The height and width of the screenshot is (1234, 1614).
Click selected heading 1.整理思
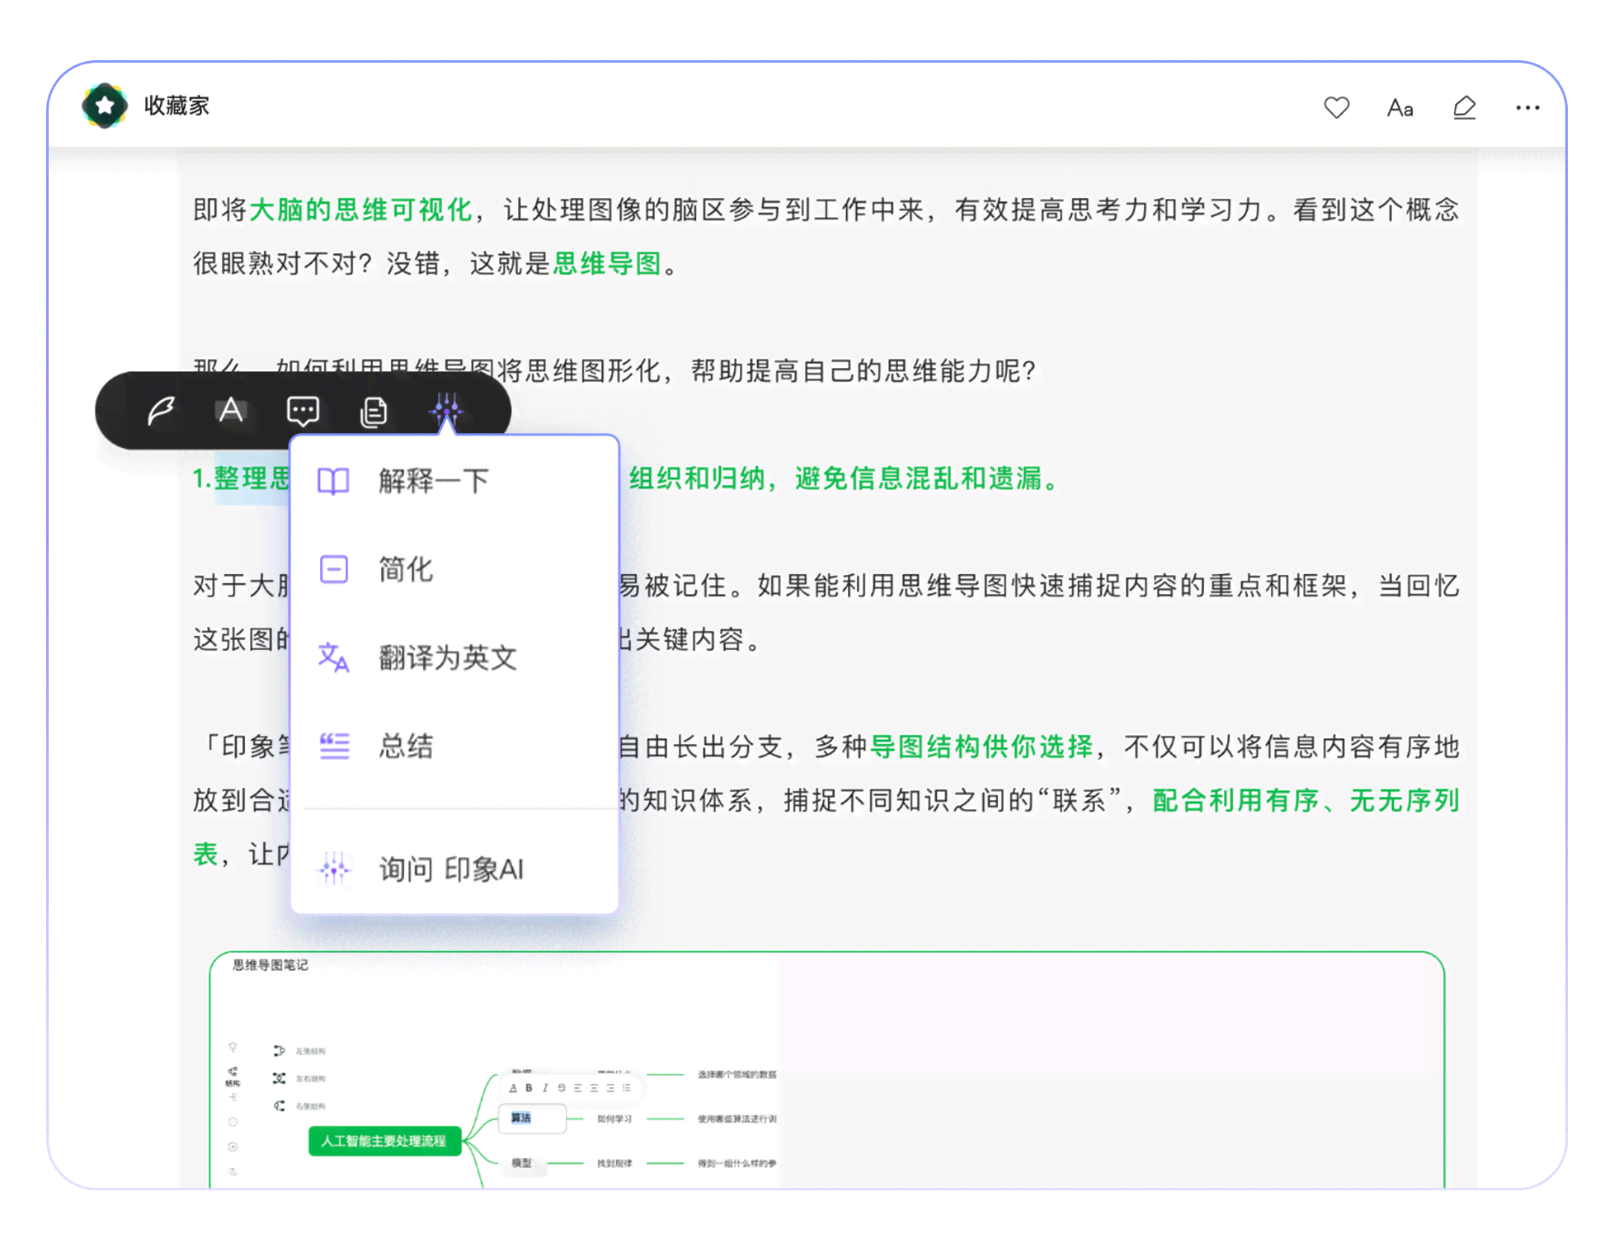242,478
